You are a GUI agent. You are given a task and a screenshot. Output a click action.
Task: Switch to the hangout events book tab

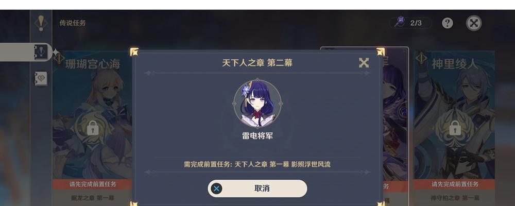[x=41, y=79]
